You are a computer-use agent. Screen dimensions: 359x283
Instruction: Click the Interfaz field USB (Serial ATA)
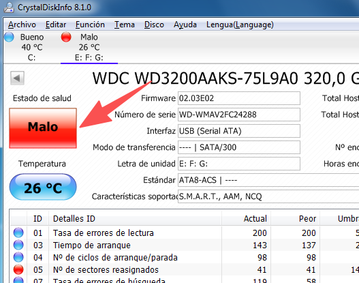[x=239, y=131]
